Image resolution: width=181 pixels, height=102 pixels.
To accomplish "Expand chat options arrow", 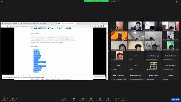I will pos(77,99).
